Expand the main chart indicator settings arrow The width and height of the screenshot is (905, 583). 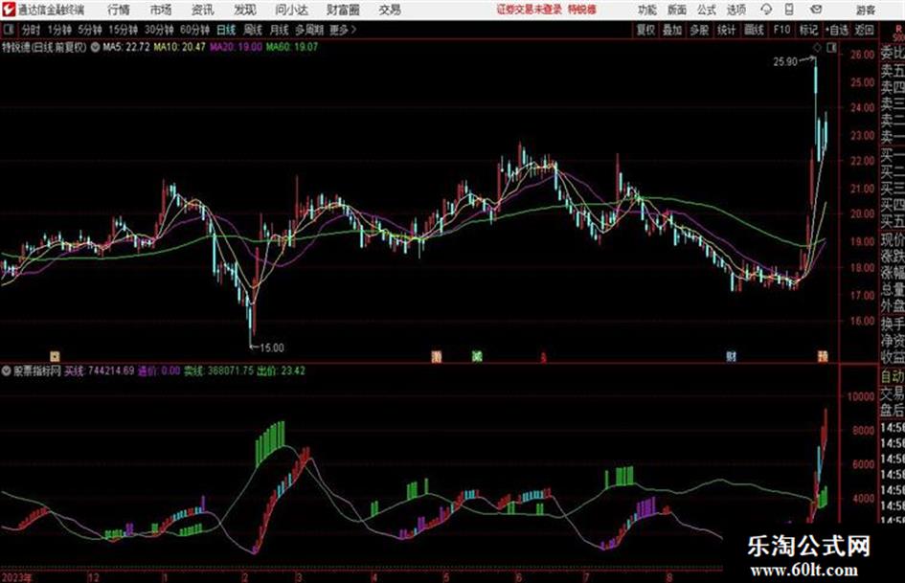tap(95, 47)
